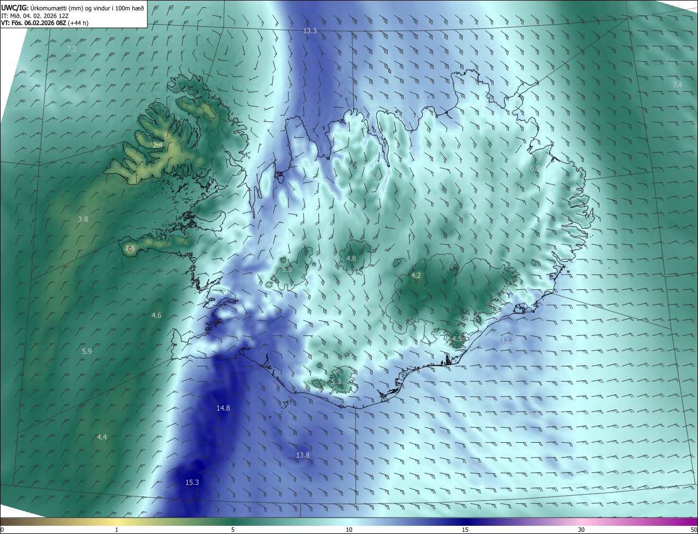The width and height of the screenshot is (698, 534).
Task: Click the 15 tick on the color scale
Action: [465, 530]
